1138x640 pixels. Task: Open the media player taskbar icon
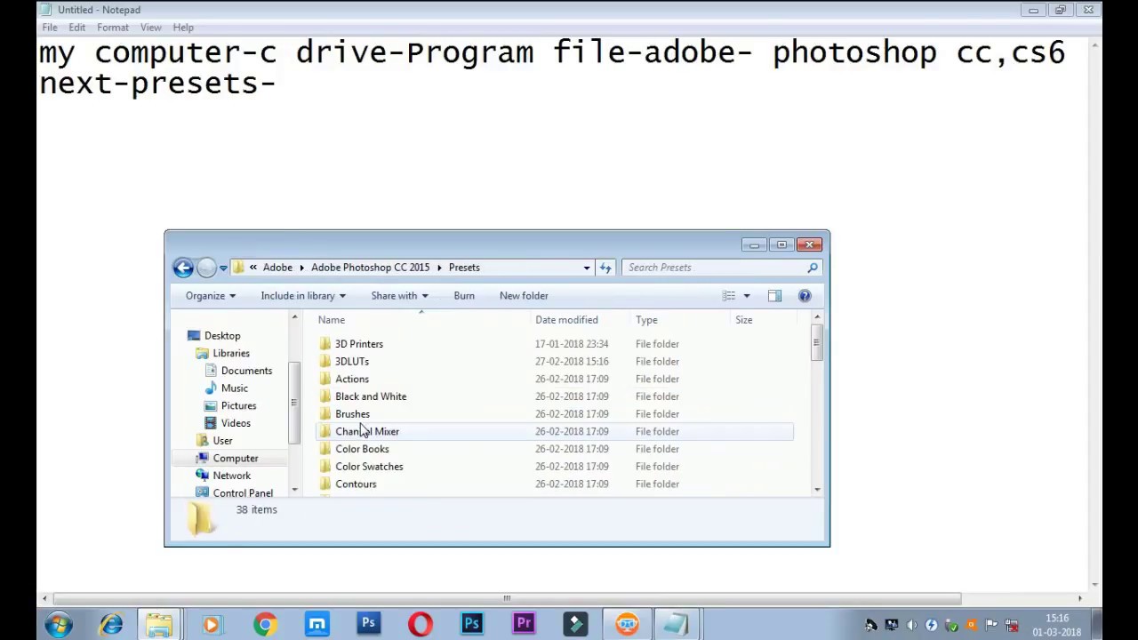tap(212, 624)
